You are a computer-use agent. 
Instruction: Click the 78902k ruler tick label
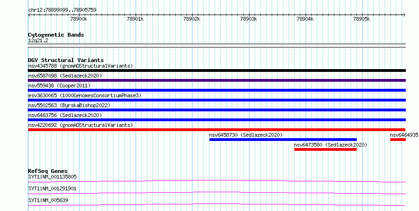click(x=192, y=19)
